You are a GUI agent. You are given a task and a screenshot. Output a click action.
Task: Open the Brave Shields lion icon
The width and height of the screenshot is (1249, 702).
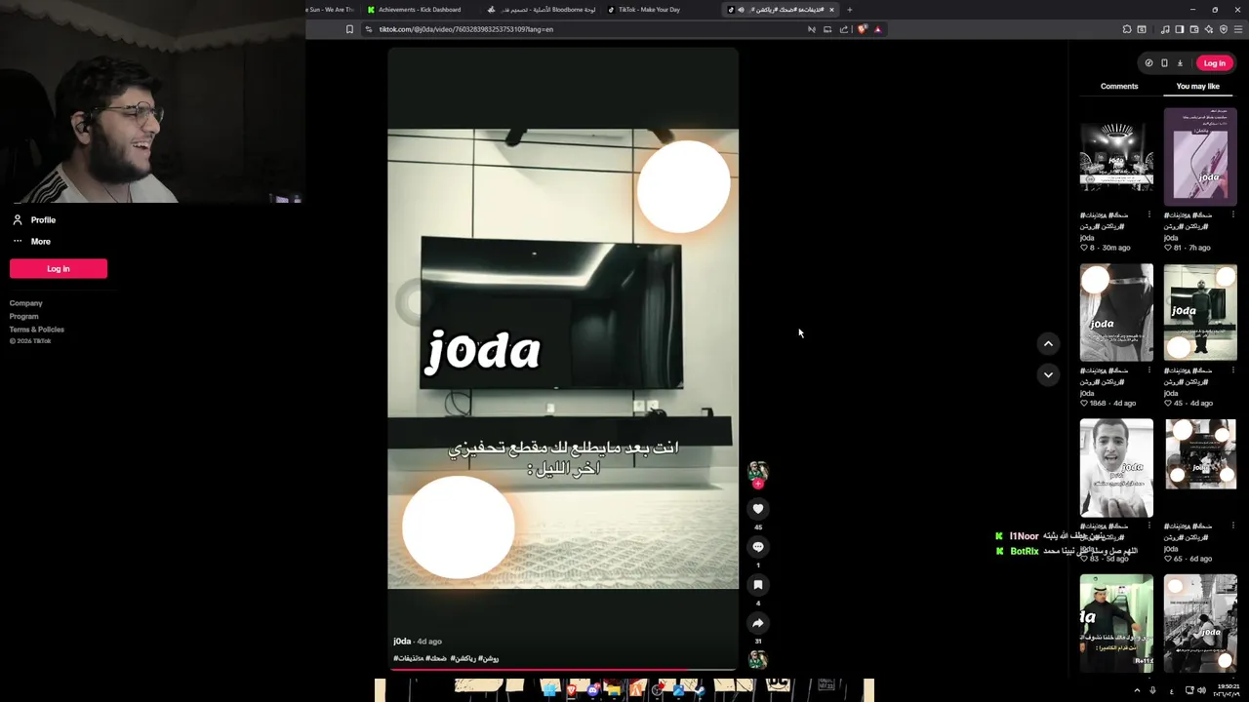pyautogui.click(x=863, y=29)
